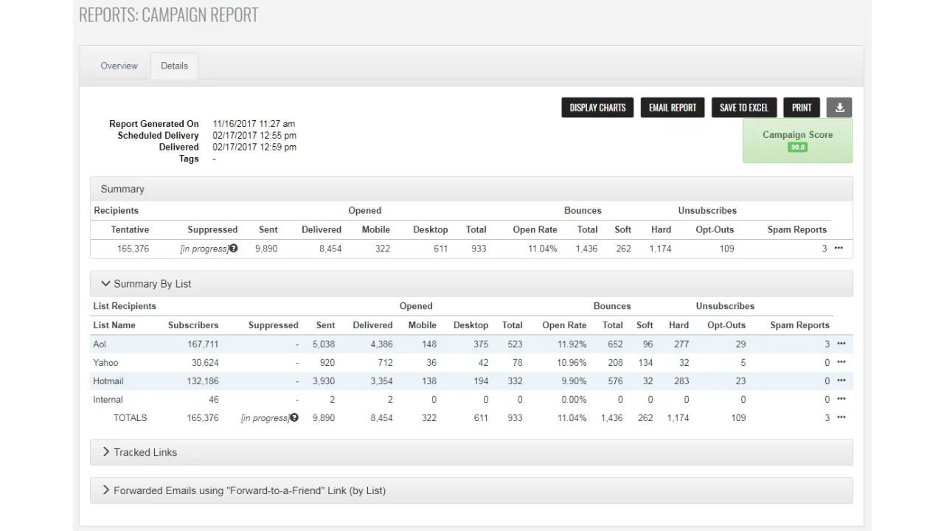Click the help icon next to Suppressed in Summary
The height and width of the screenshot is (531, 944).
tap(234, 249)
